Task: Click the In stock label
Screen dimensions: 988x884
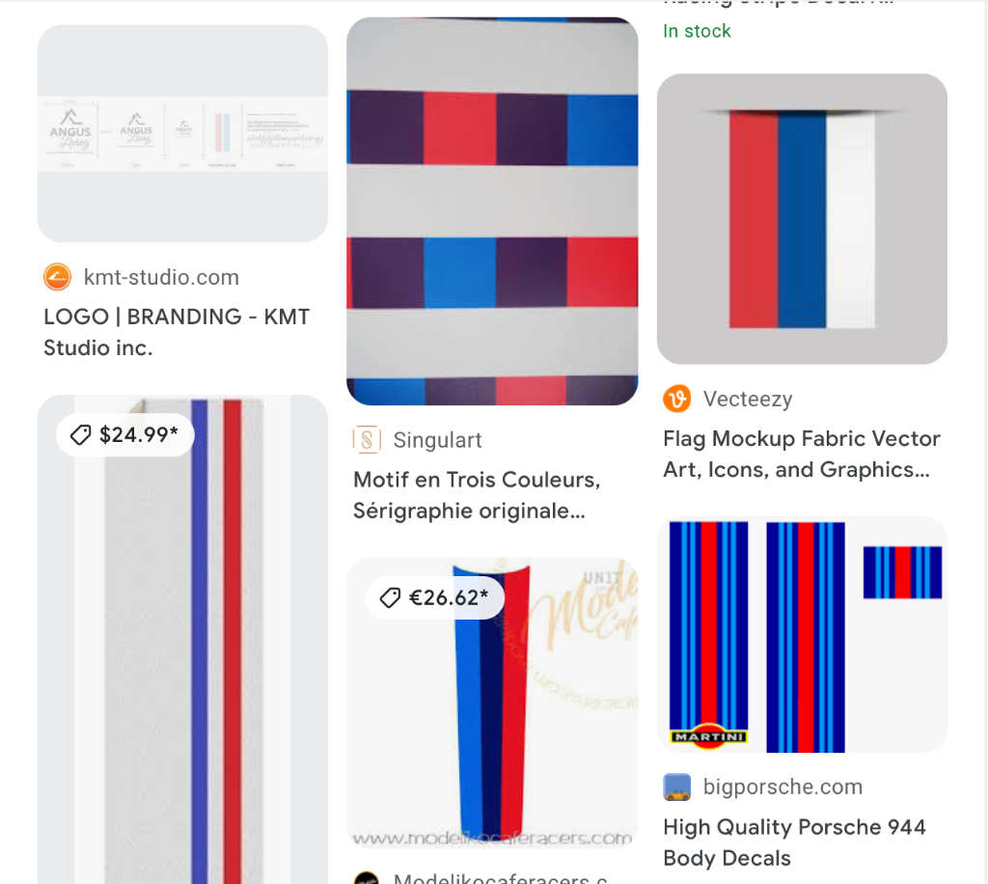Action: click(x=697, y=31)
